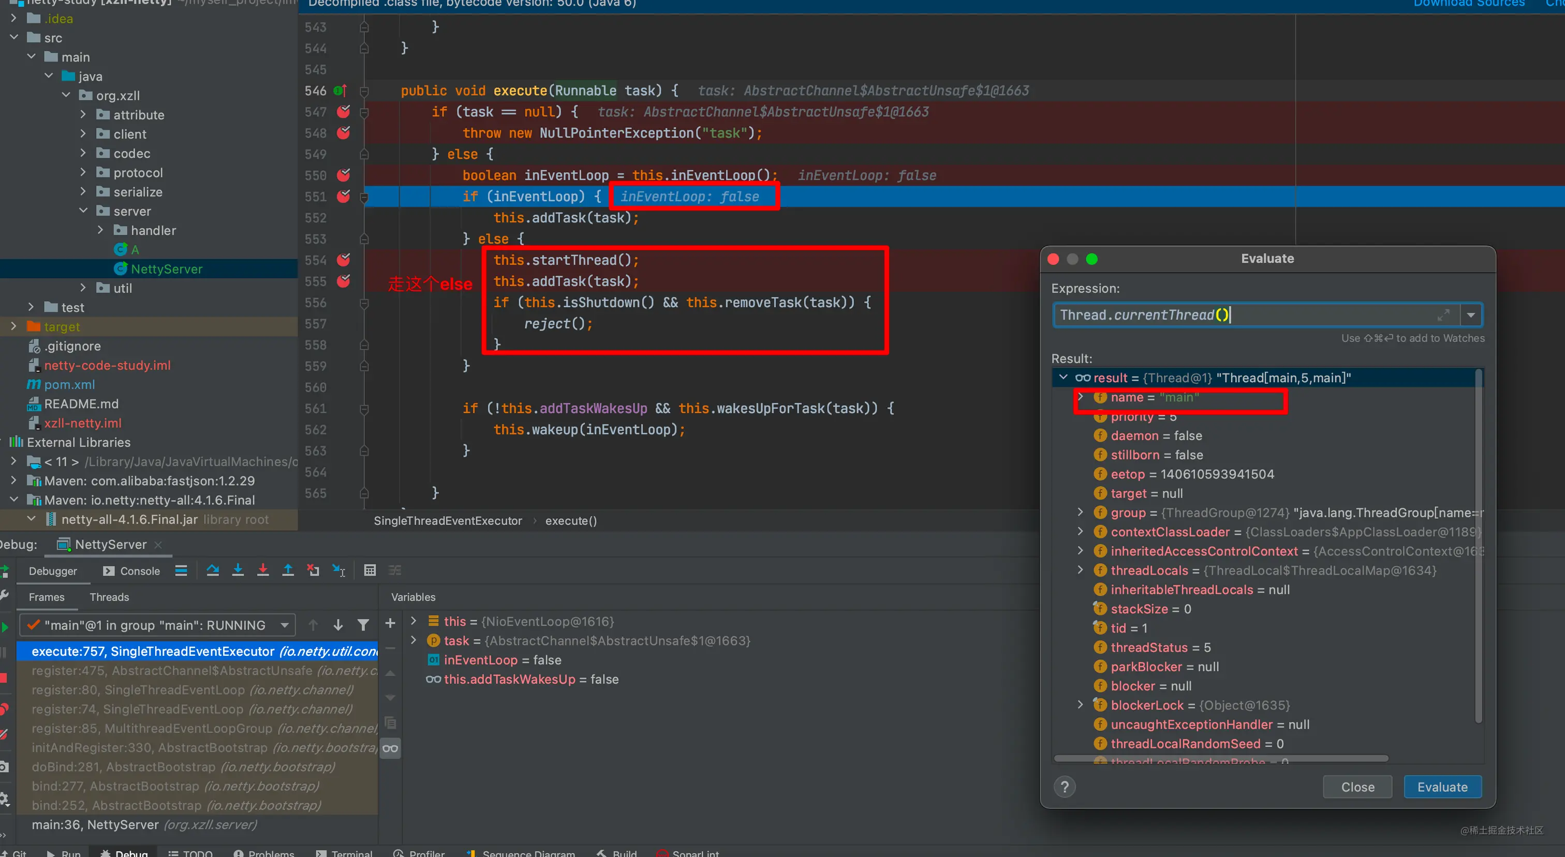Screen dimensions: 1565x857
Task: Click override marker at line 546
Action: [x=340, y=91]
